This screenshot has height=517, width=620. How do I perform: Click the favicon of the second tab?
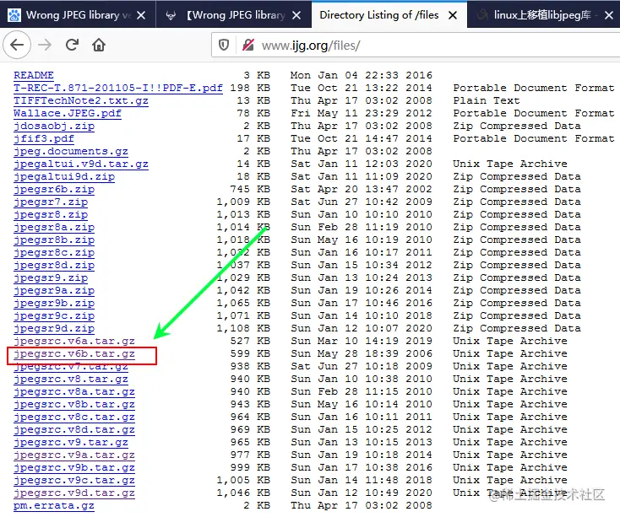tap(171, 15)
